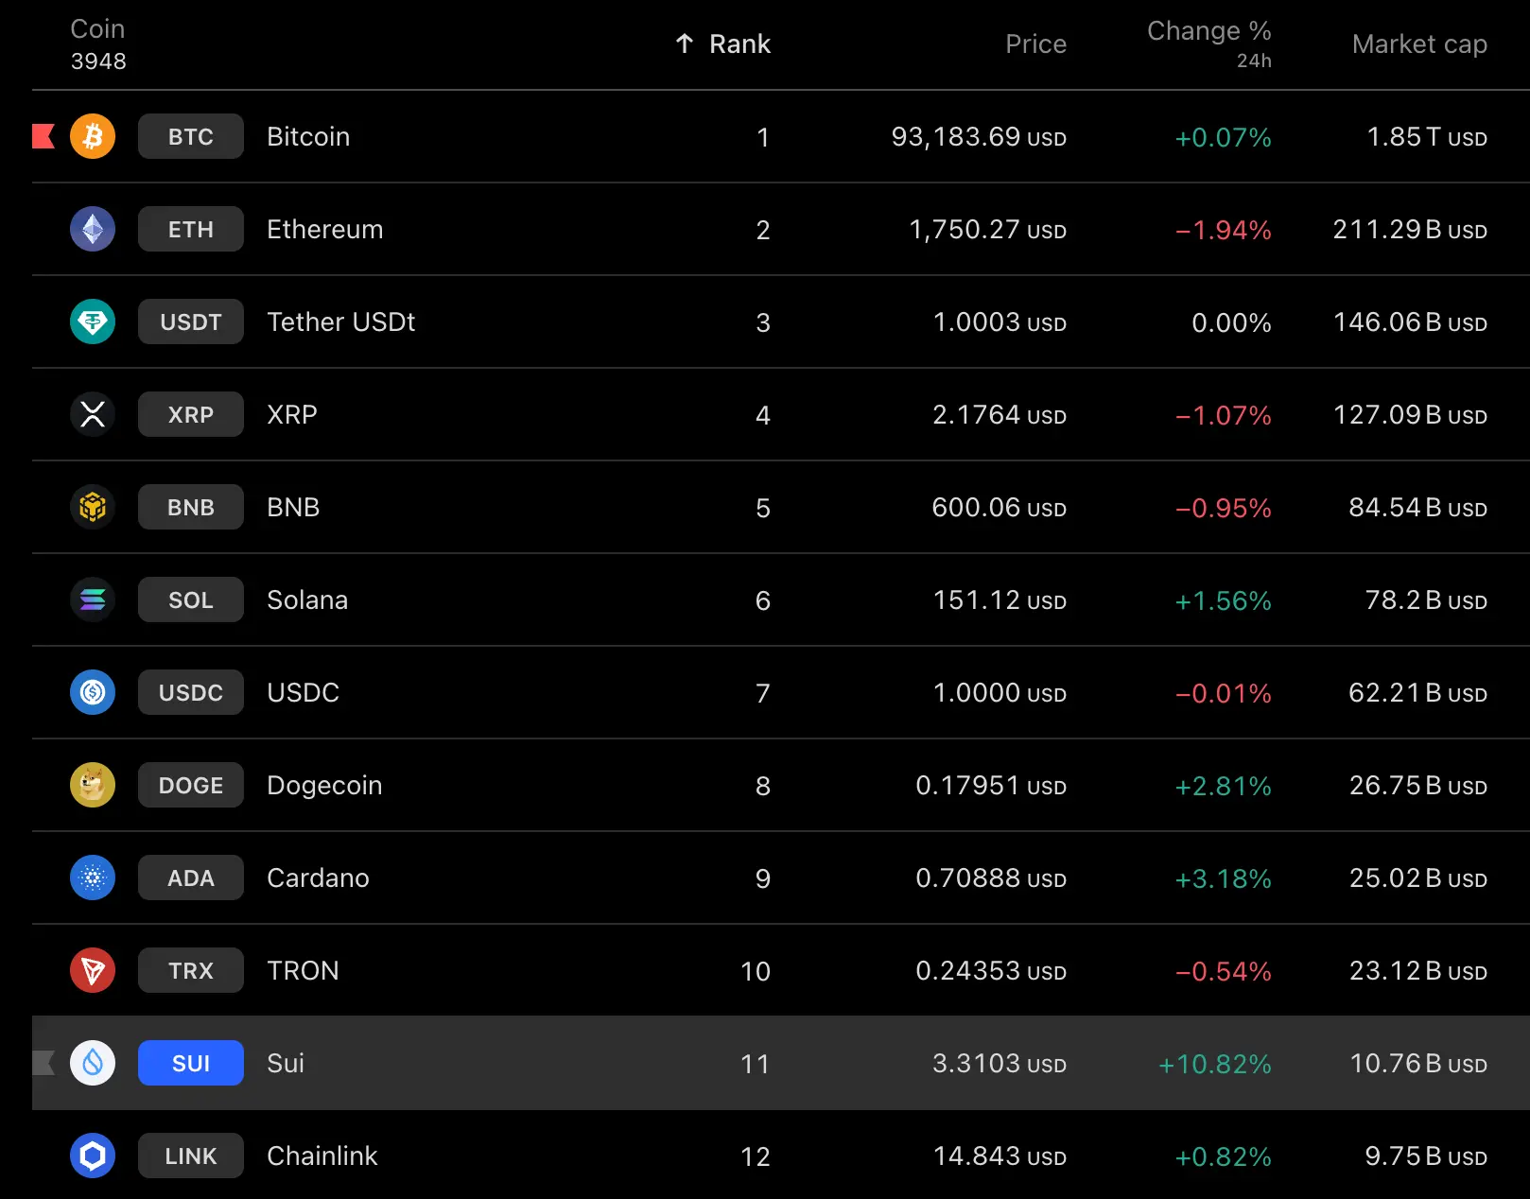Screen dimensions: 1530x1199
Task: Open the Solana coin name
Action: (x=307, y=599)
